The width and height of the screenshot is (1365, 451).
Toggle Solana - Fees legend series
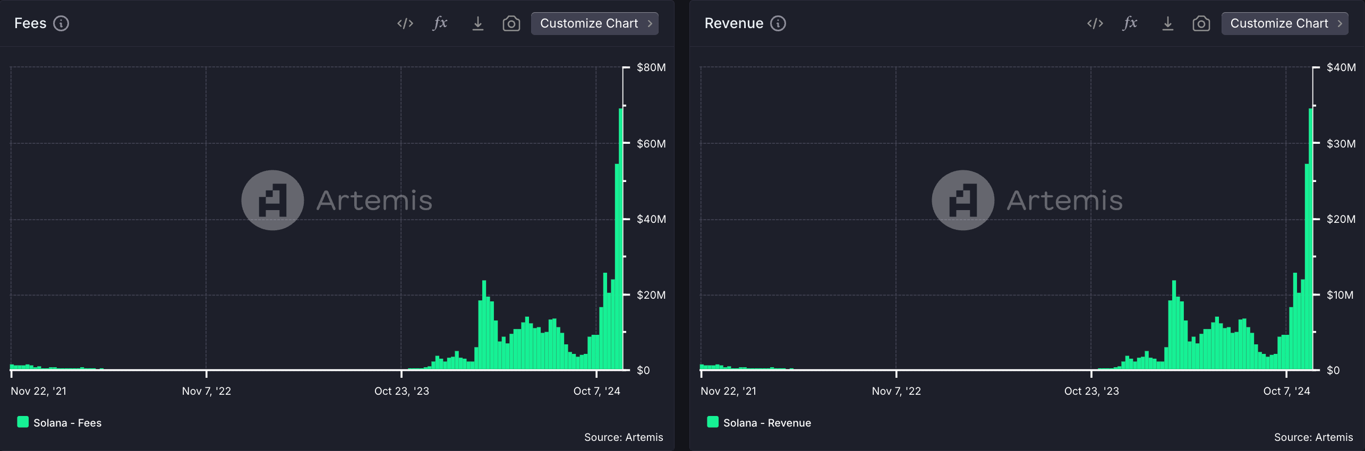click(x=59, y=422)
